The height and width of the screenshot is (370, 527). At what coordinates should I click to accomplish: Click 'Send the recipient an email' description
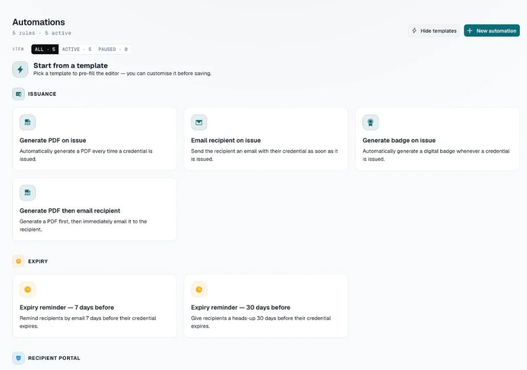[x=265, y=155]
